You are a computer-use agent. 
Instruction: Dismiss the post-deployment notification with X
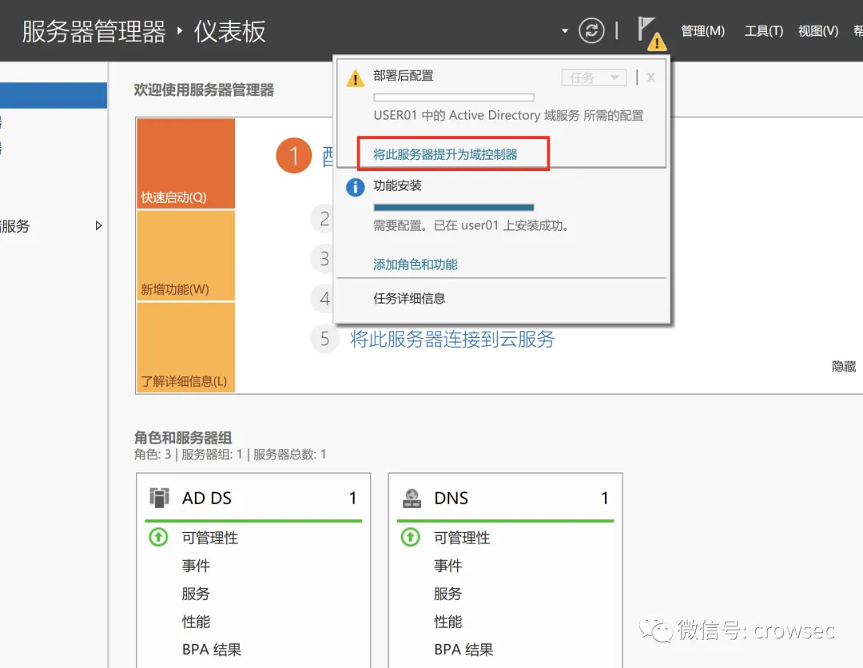tap(650, 78)
